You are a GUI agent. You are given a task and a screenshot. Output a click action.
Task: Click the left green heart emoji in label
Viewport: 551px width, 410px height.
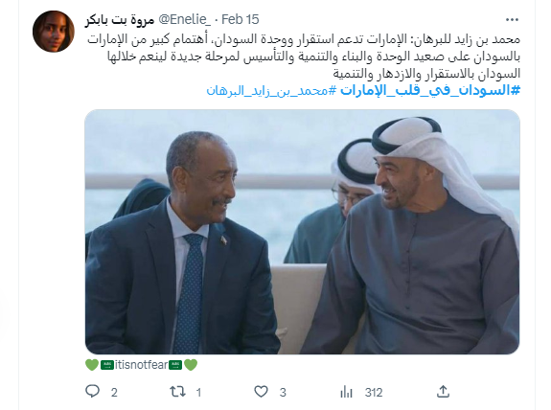click(92, 365)
